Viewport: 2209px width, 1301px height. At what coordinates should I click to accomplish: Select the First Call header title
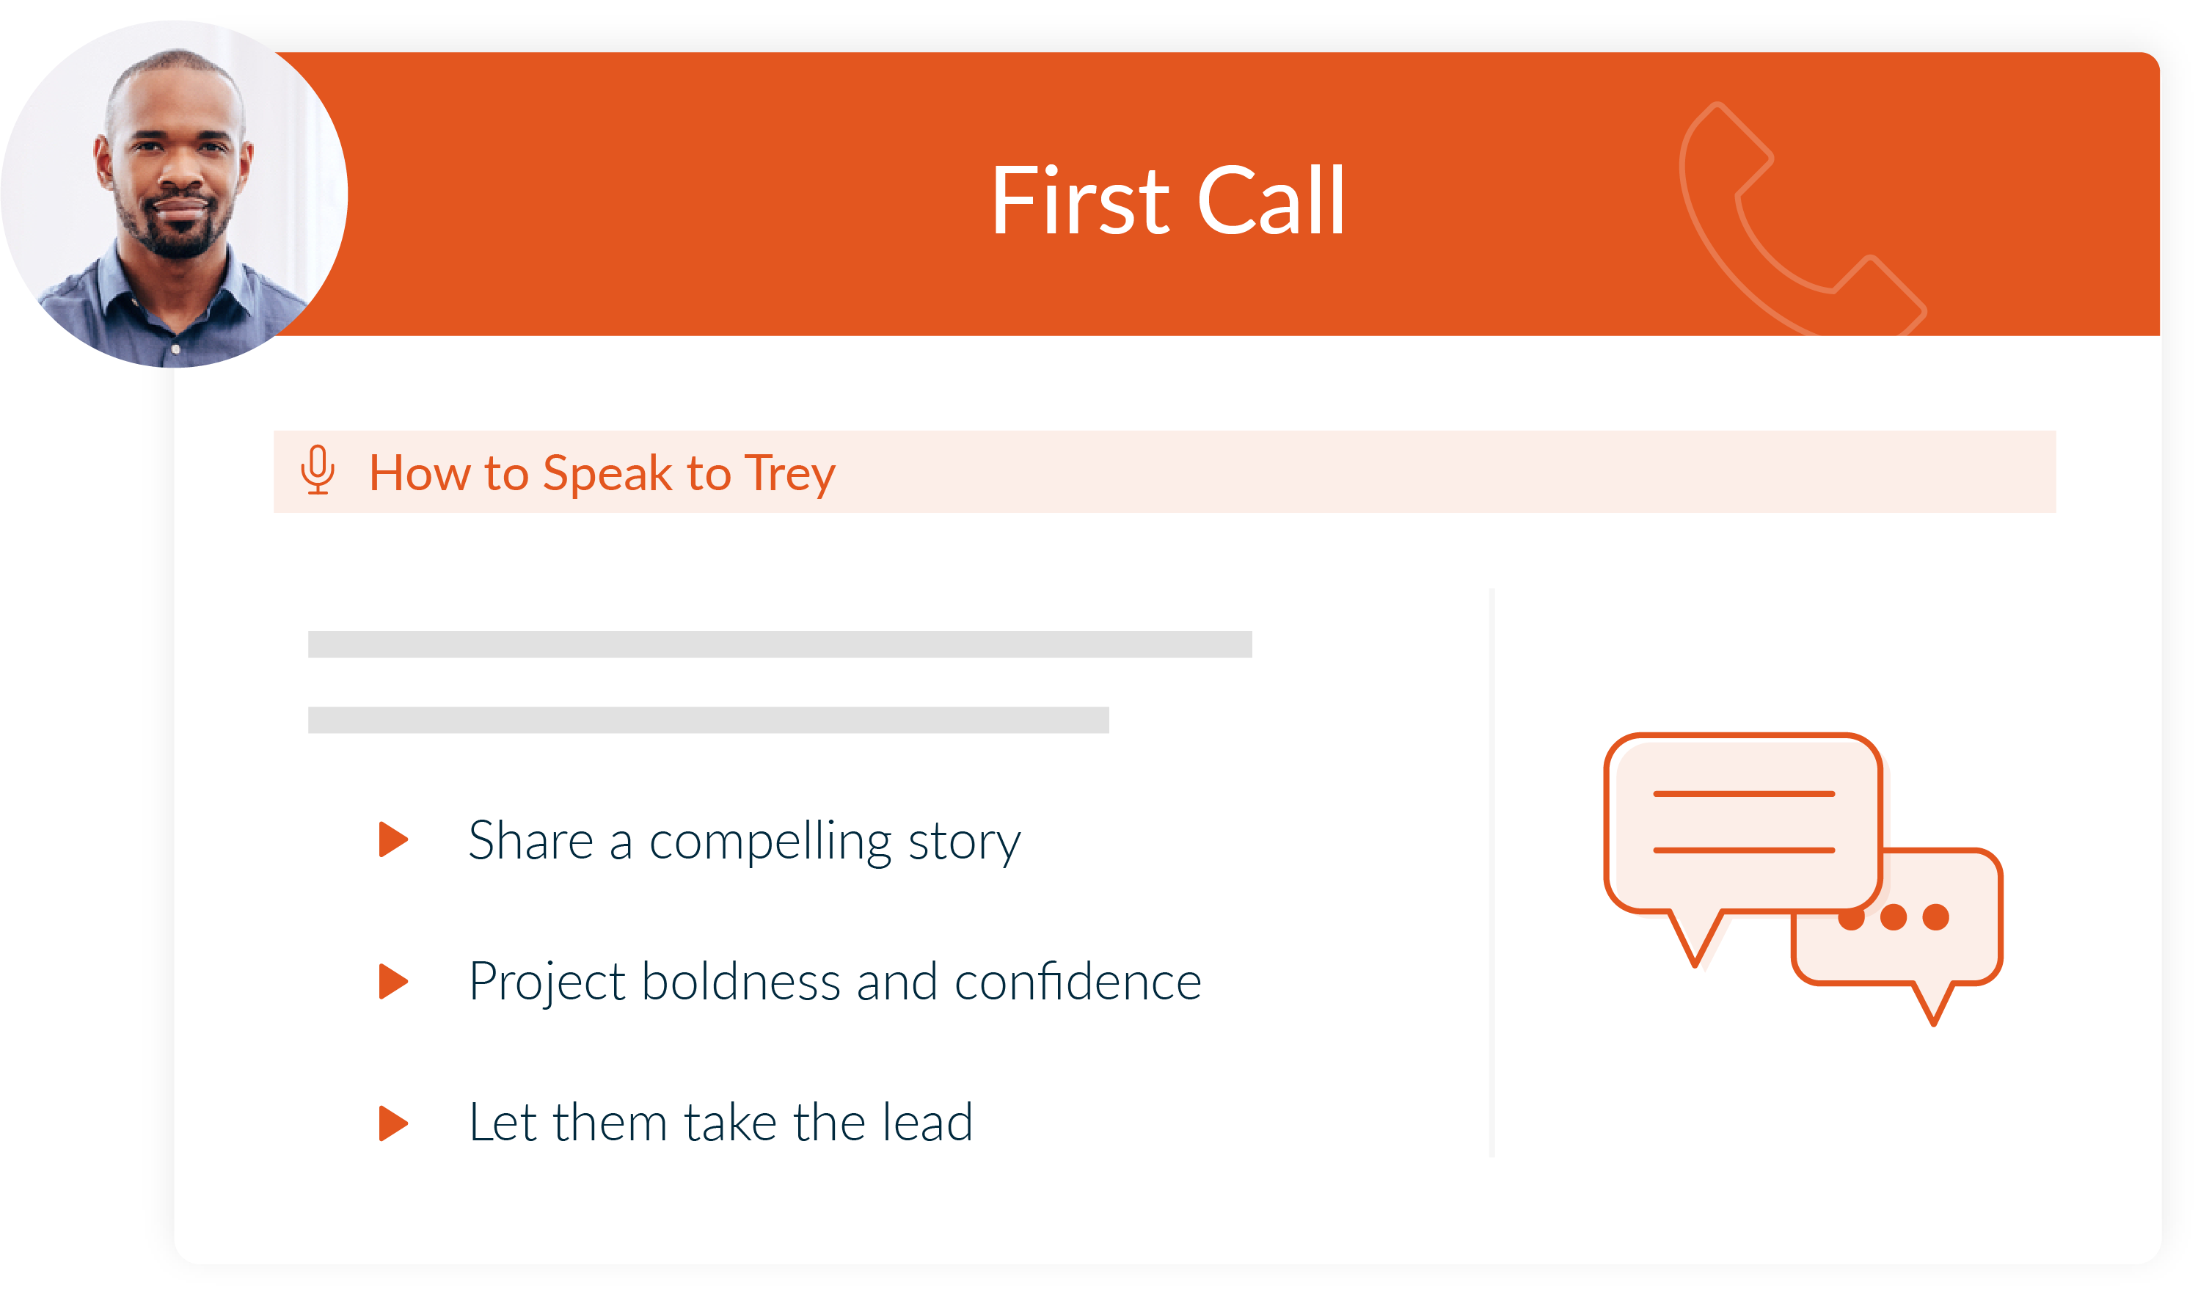tap(1168, 201)
